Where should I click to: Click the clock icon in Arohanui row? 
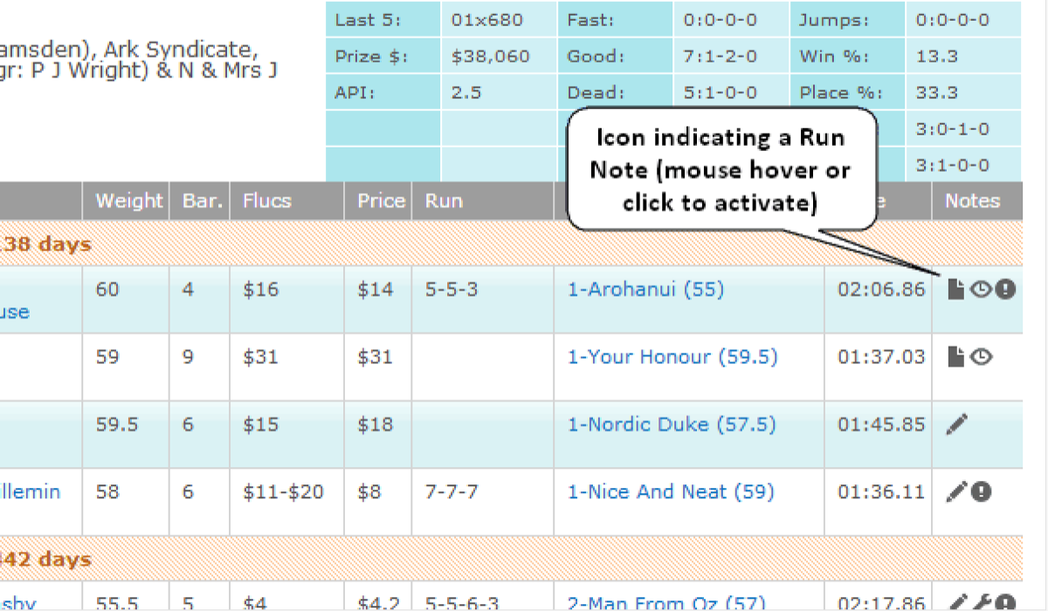(981, 290)
